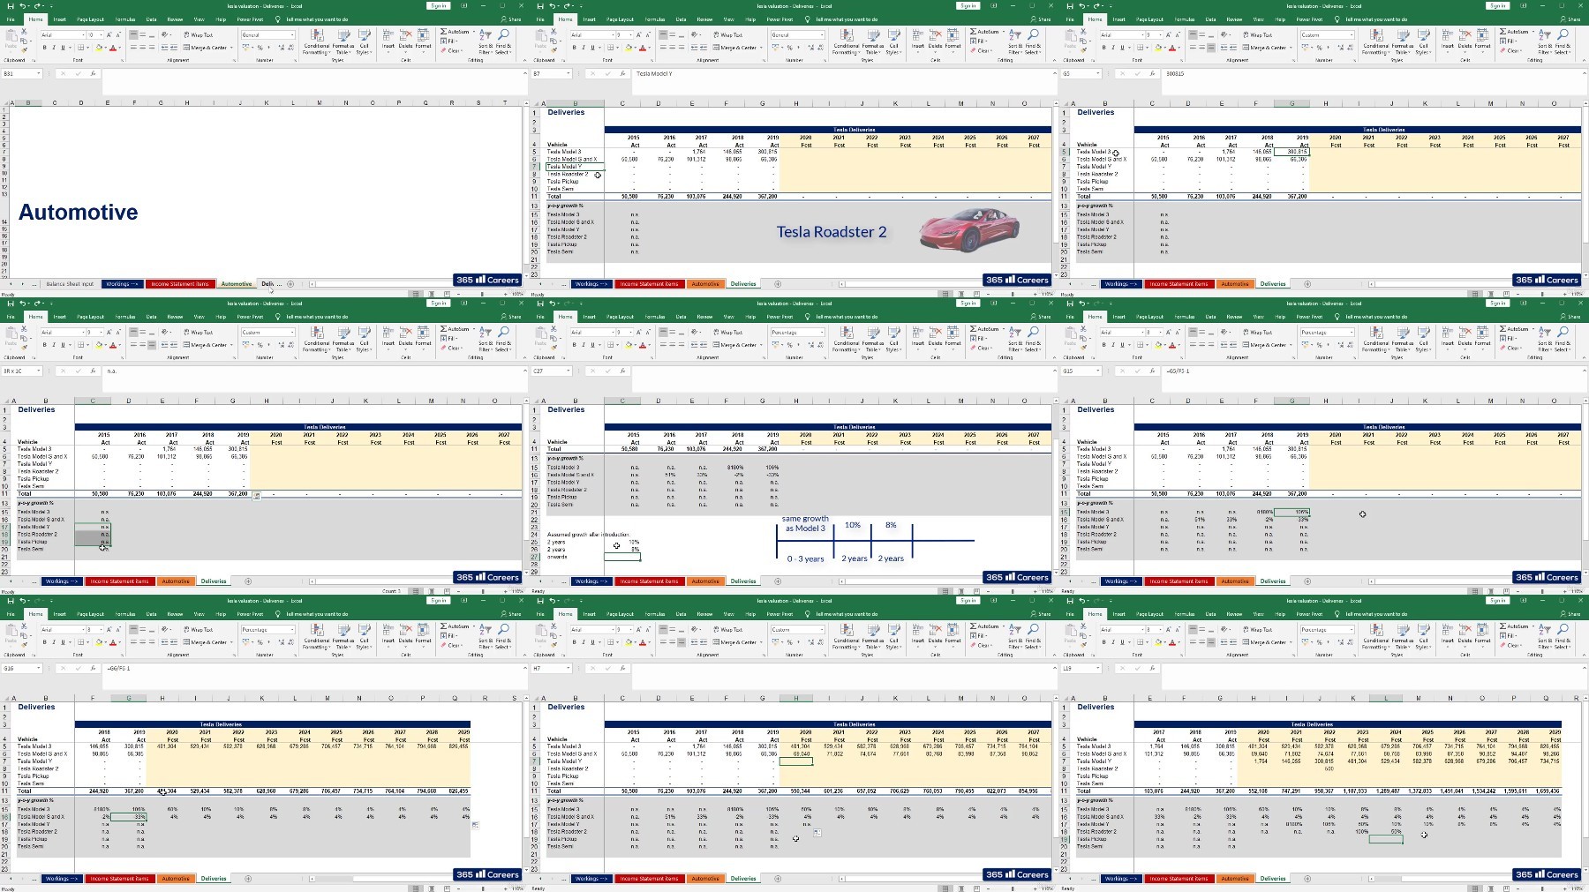Expand Name Box dropdown showing G15
The image size is (1589, 892).
(x=1097, y=371)
